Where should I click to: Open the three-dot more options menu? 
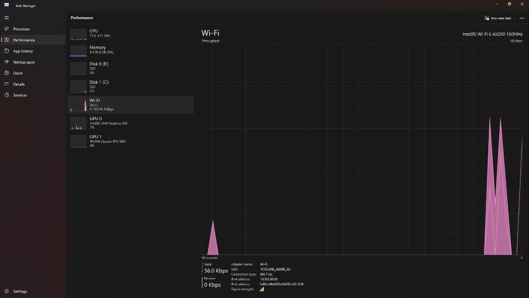[x=522, y=18]
